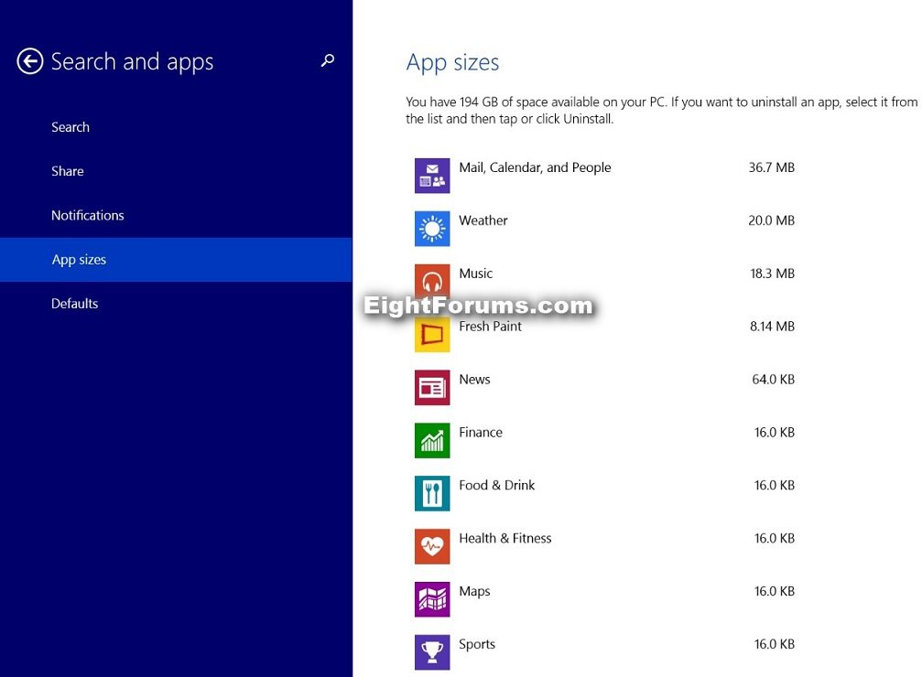Click the back arrow button
Screen dimensions: 922x677
[30, 61]
